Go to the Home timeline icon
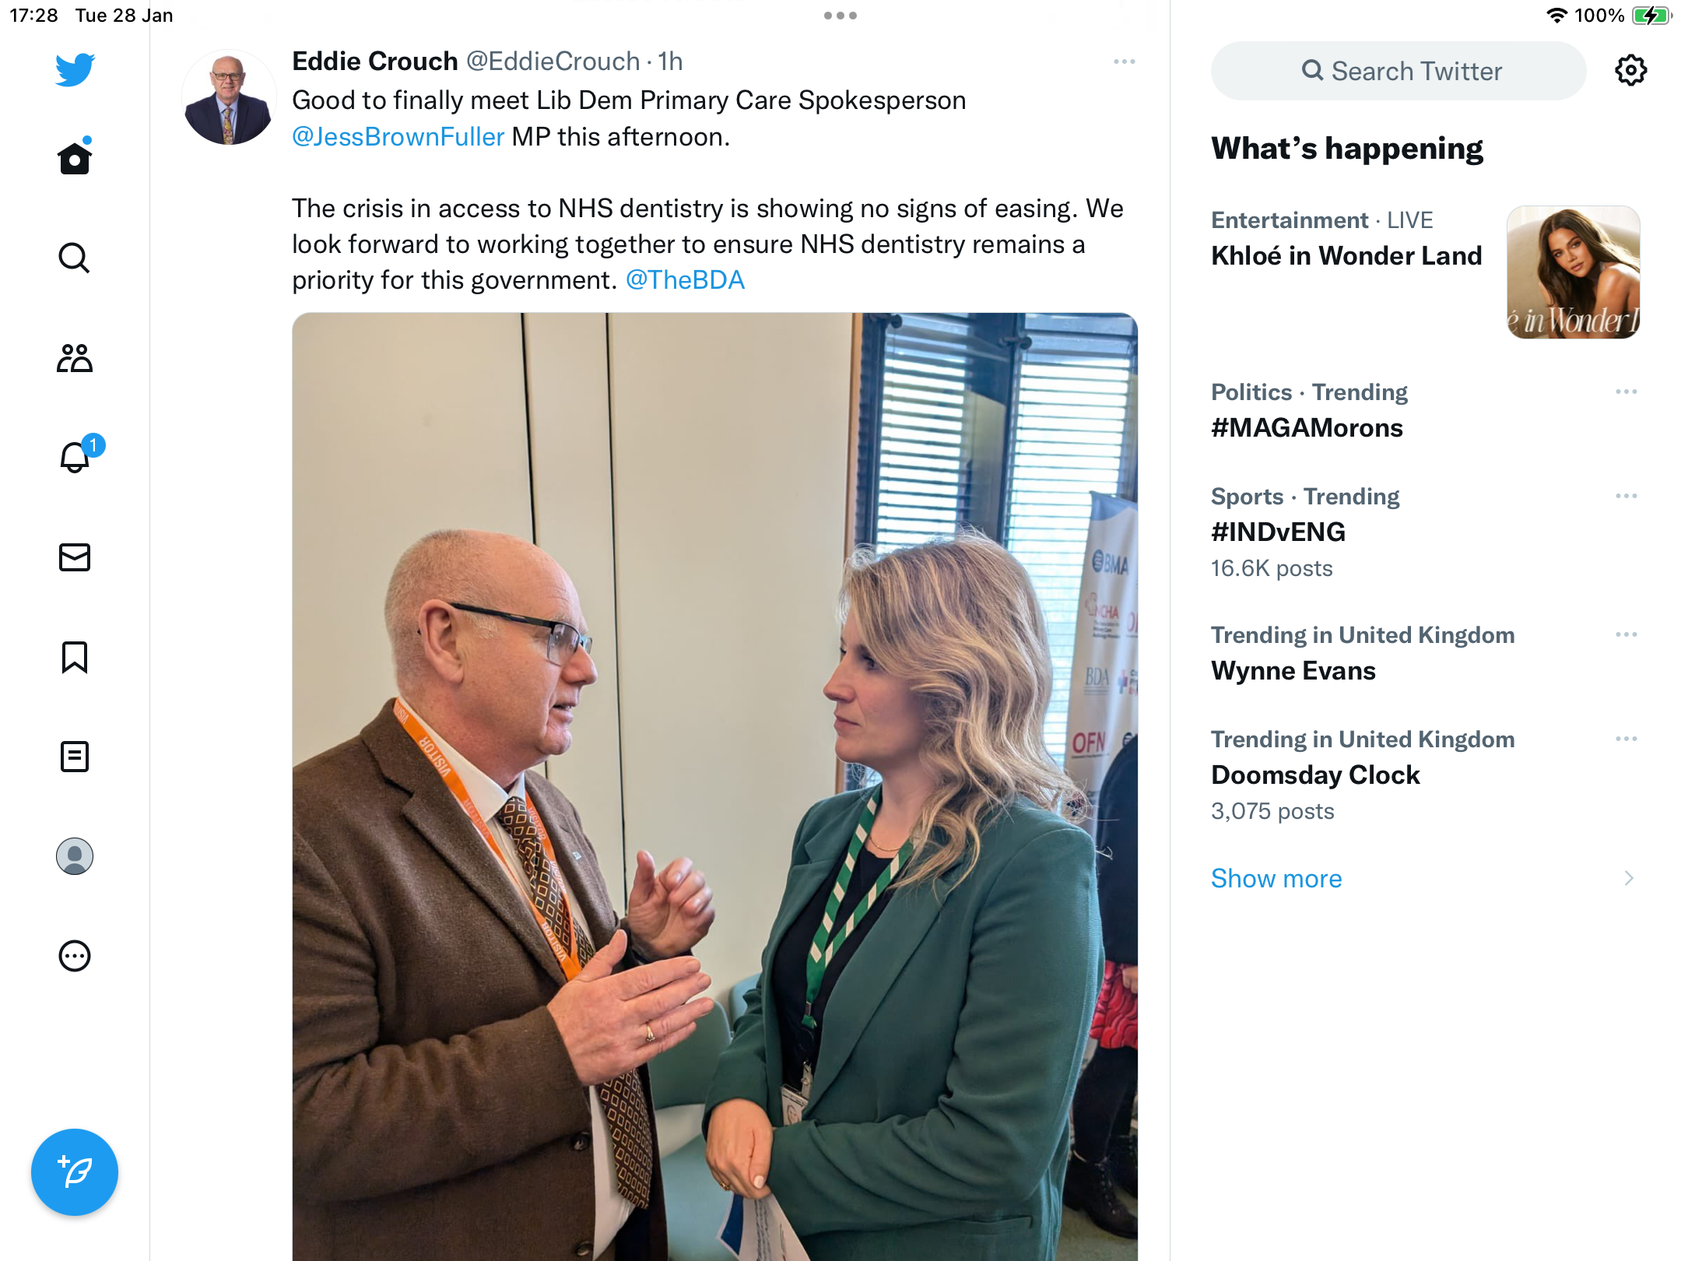The width and height of the screenshot is (1681, 1261). click(75, 156)
